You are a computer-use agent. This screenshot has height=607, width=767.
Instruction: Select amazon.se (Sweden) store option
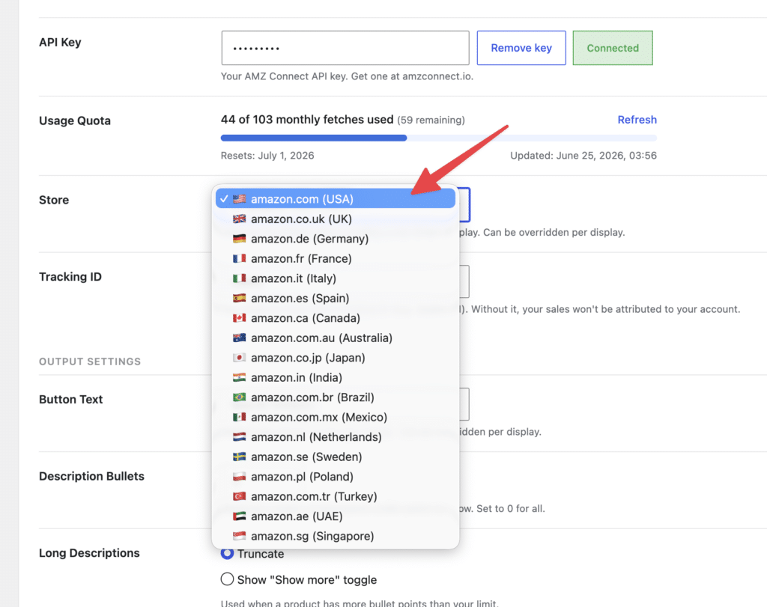(x=336, y=457)
